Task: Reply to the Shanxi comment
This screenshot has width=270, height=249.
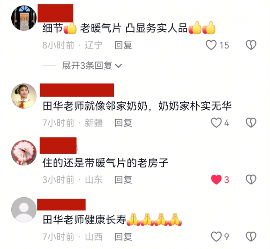Action: (x=123, y=237)
